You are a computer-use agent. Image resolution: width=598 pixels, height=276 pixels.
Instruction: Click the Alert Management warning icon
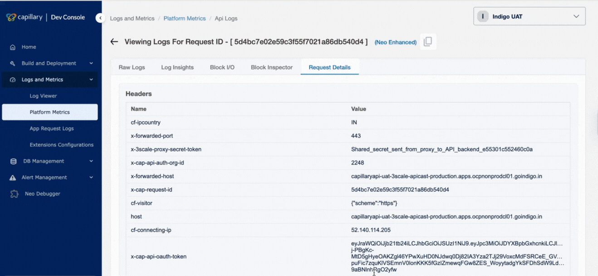pos(13,177)
